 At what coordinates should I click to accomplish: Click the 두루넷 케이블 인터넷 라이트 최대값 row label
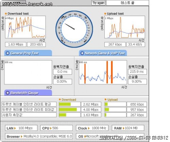tap(29, 110)
